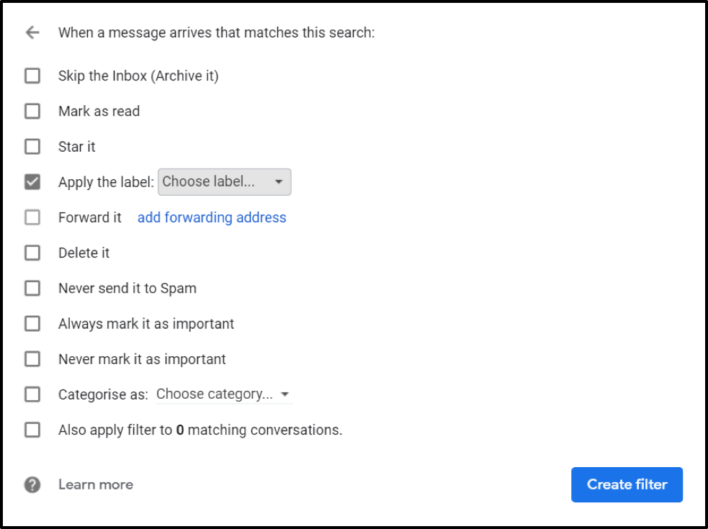
Task: Click the Choose label dropdown arrow
Action: 279,182
